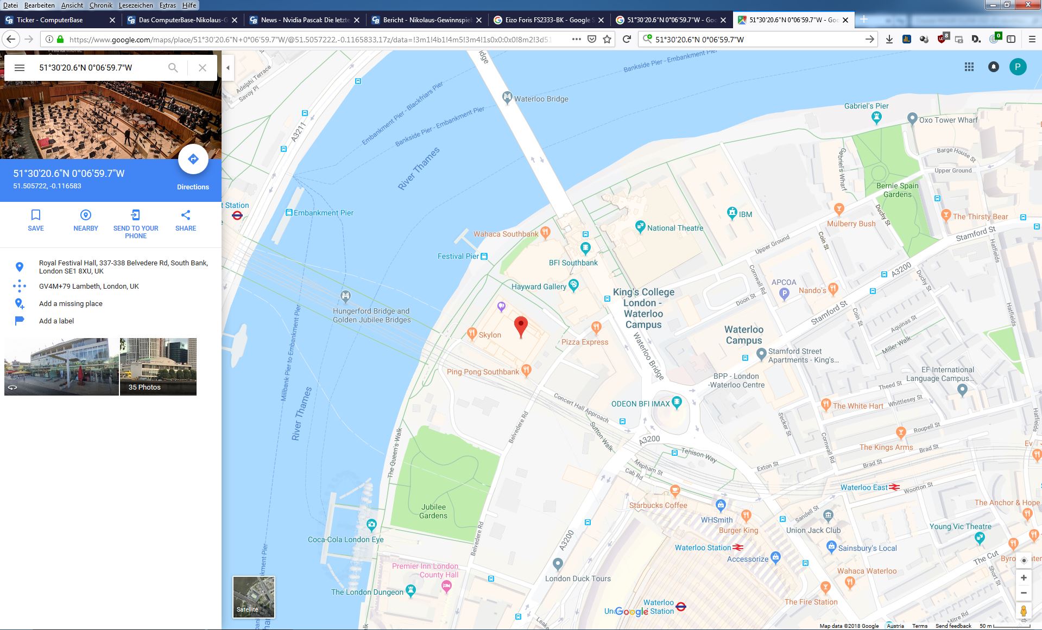Click the plus code GV4M+79 Lambeth
The image size is (1042, 630).
point(89,286)
